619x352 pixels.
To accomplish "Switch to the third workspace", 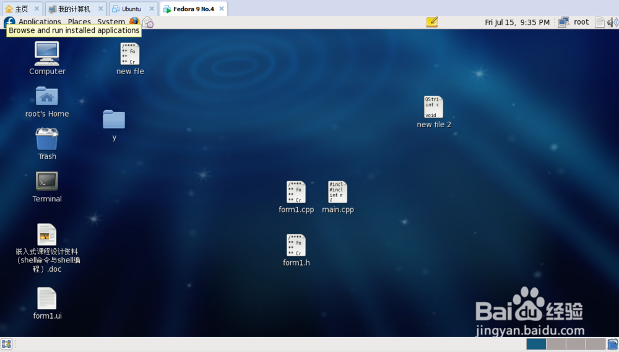I will click(576, 344).
